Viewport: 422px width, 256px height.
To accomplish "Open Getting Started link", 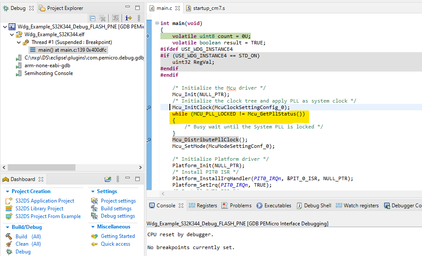I will pos(118,236).
